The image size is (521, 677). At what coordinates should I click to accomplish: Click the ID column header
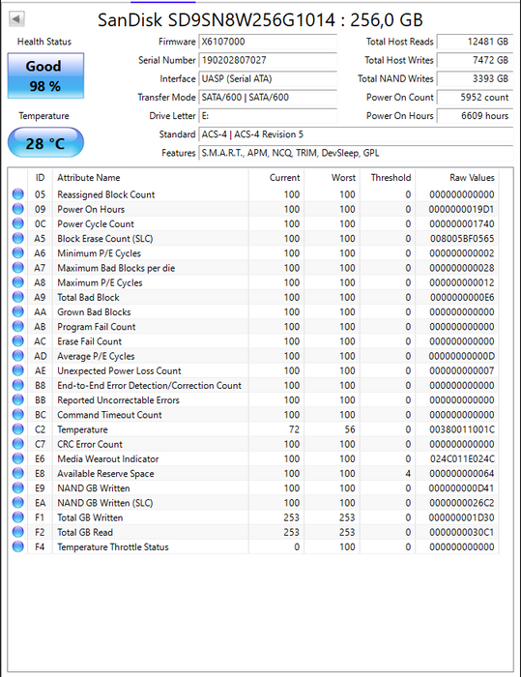click(x=41, y=177)
